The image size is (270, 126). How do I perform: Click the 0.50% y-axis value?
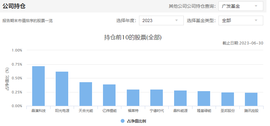click(17, 78)
